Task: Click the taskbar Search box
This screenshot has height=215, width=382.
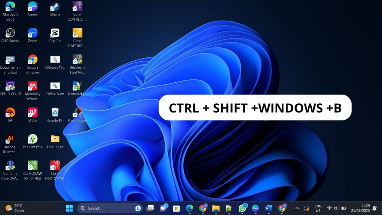Action: (110, 208)
